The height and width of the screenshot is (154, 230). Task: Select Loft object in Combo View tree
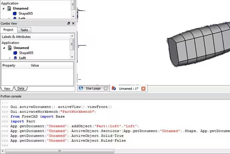[22, 58]
